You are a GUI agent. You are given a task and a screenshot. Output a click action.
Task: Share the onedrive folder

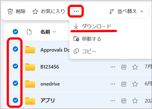pyautogui.click(x=124, y=84)
